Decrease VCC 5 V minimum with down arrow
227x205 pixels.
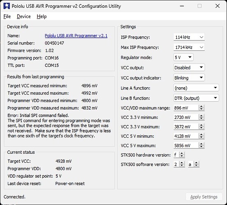click(202, 137)
